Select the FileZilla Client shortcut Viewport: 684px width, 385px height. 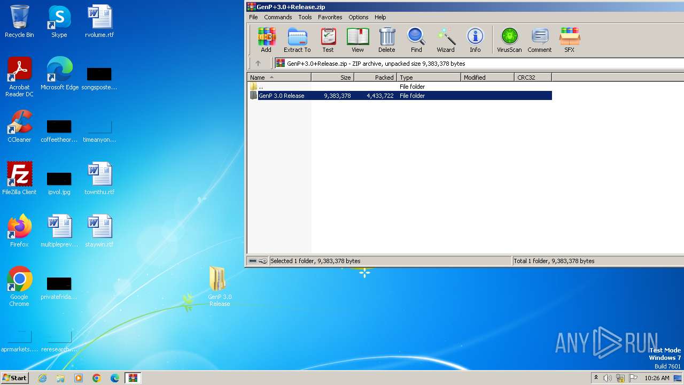click(19, 179)
